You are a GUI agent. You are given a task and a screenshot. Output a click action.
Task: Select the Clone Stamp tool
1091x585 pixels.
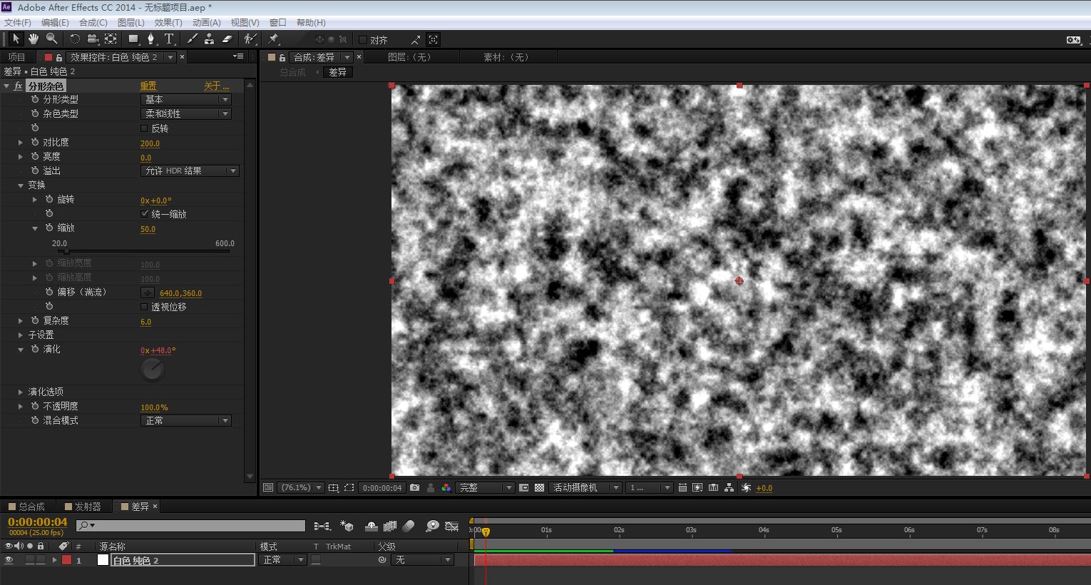point(209,39)
